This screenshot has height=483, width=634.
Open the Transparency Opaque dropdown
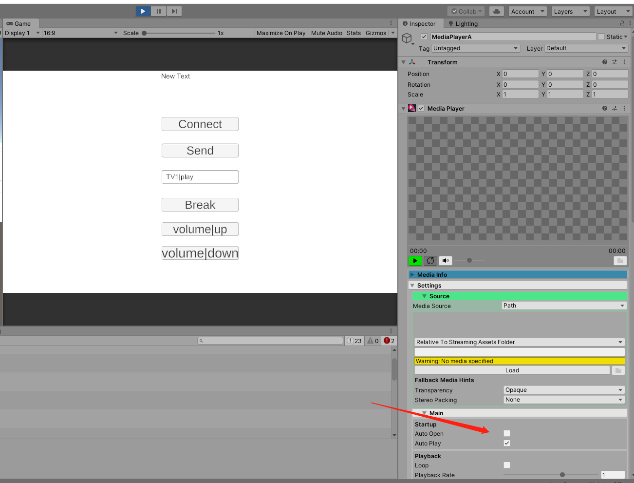(x=563, y=390)
